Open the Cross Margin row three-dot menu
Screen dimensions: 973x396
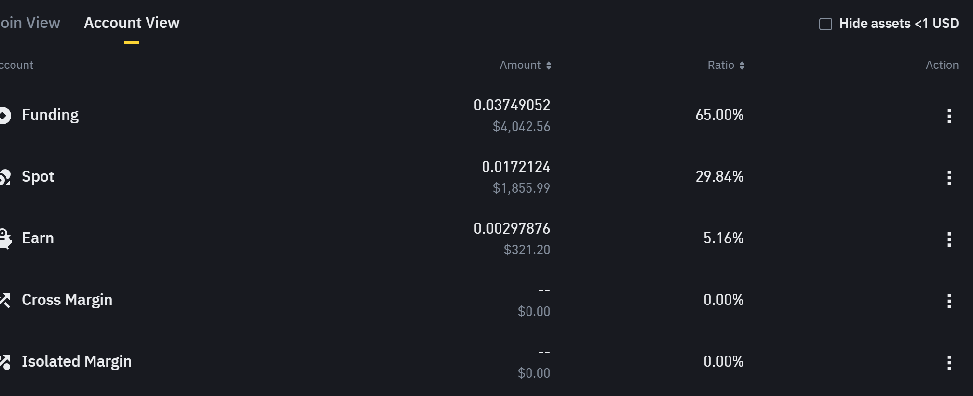point(949,301)
